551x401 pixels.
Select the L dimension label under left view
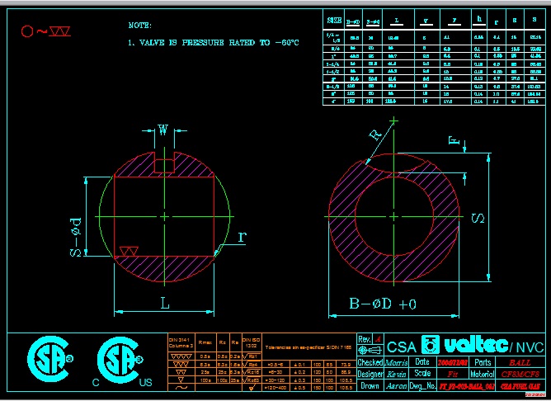click(x=164, y=304)
